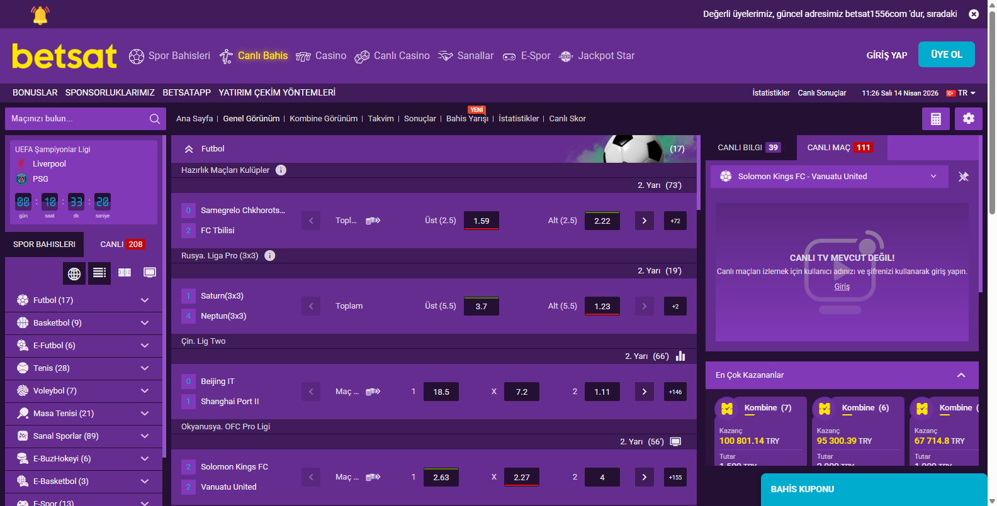Open the bet calculator icon
This screenshot has height=506, width=997.
936,119
